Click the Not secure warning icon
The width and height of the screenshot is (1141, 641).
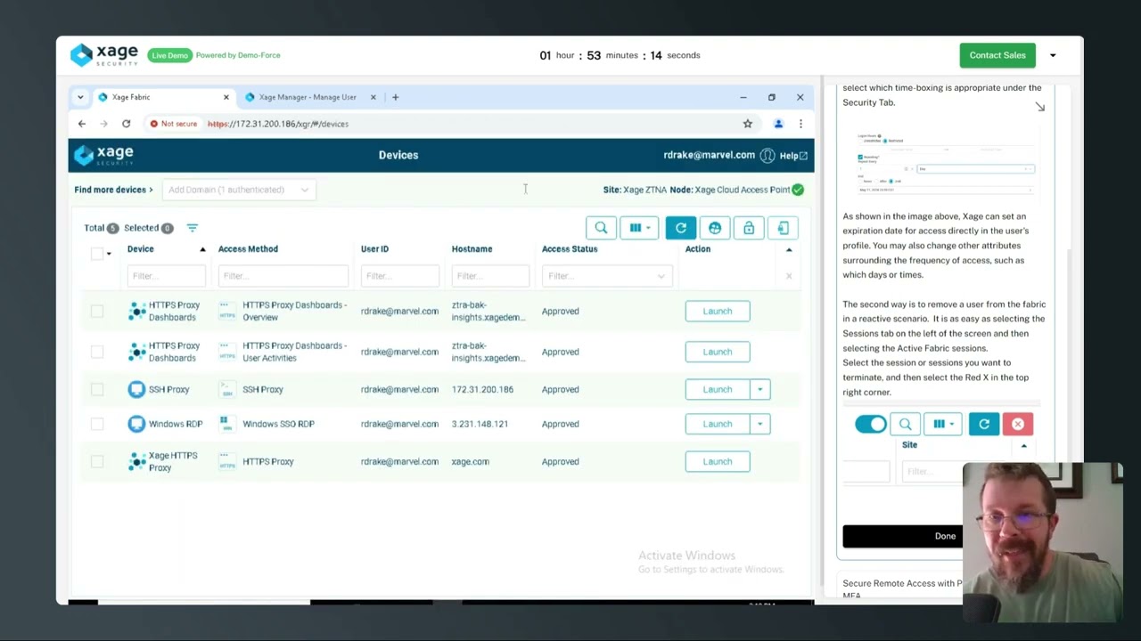pos(154,124)
